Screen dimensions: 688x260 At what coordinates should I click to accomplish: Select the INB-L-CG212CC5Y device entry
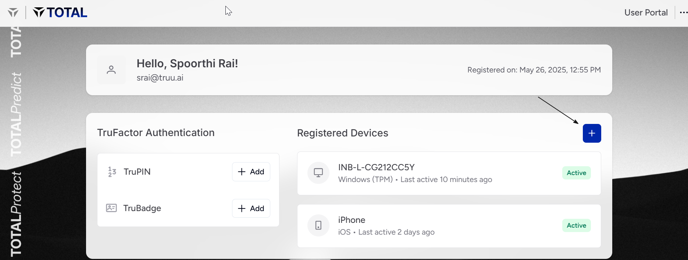(x=449, y=173)
